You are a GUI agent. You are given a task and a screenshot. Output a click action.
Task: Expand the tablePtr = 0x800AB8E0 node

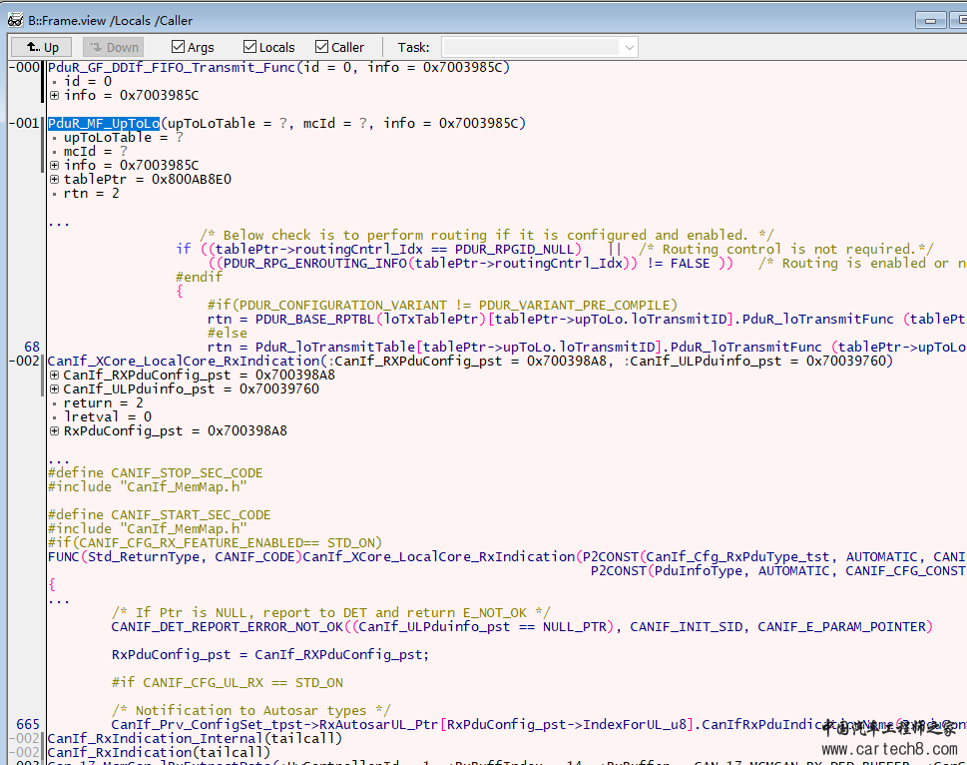click(x=54, y=180)
